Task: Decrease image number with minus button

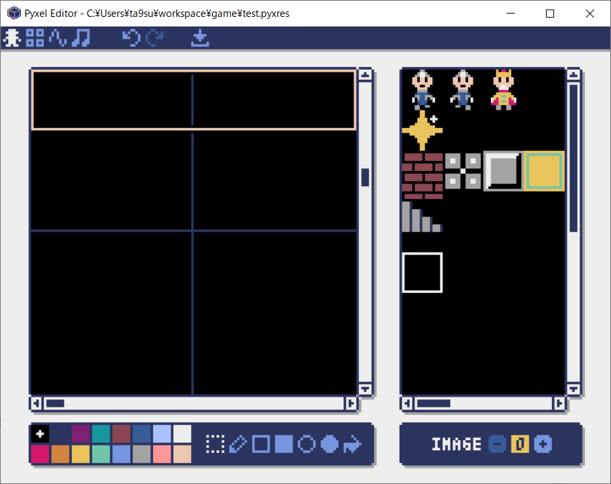Action: (497, 444)
